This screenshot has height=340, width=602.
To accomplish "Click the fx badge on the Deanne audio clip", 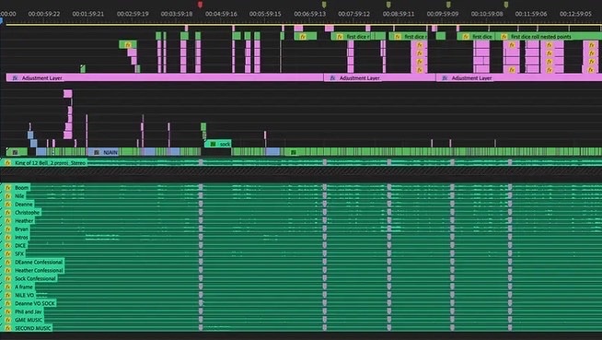I will [x=8, y=205].
